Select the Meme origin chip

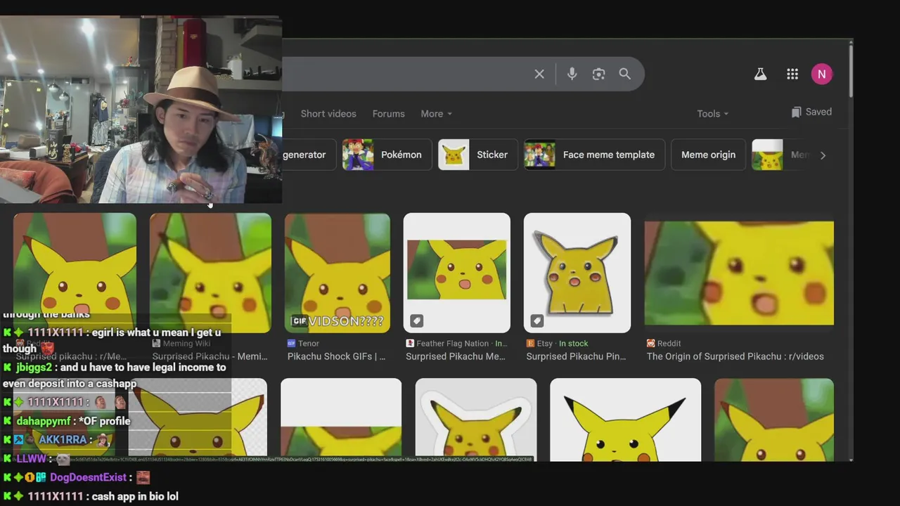click(708, 155)
